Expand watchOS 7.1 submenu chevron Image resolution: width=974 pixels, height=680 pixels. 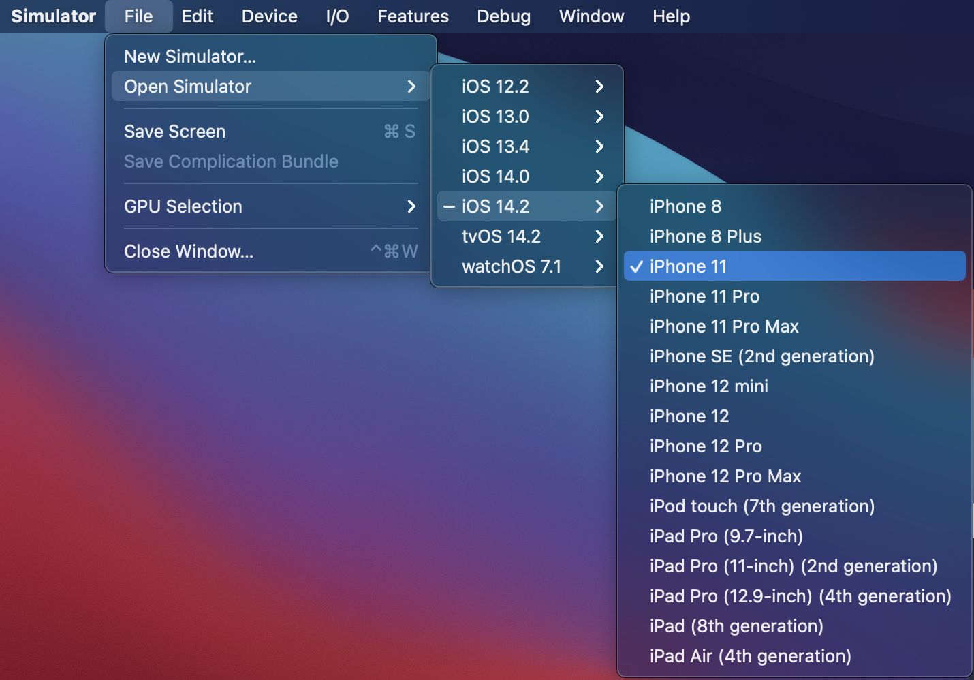[x=599, y=266]
